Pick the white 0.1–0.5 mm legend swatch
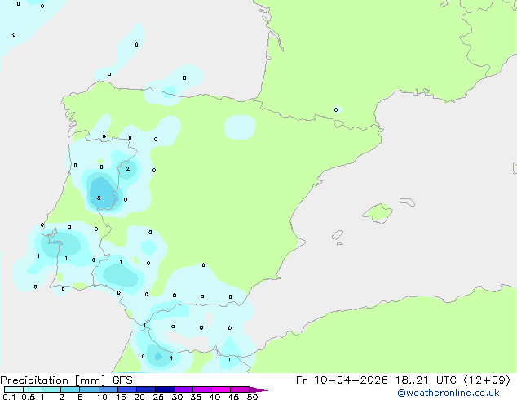This screenshot has height=400, width=517. 13,389
